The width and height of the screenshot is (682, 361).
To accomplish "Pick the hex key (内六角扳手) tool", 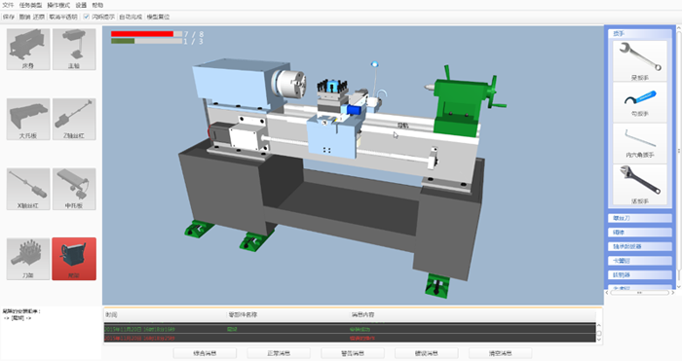I will 640,143.
